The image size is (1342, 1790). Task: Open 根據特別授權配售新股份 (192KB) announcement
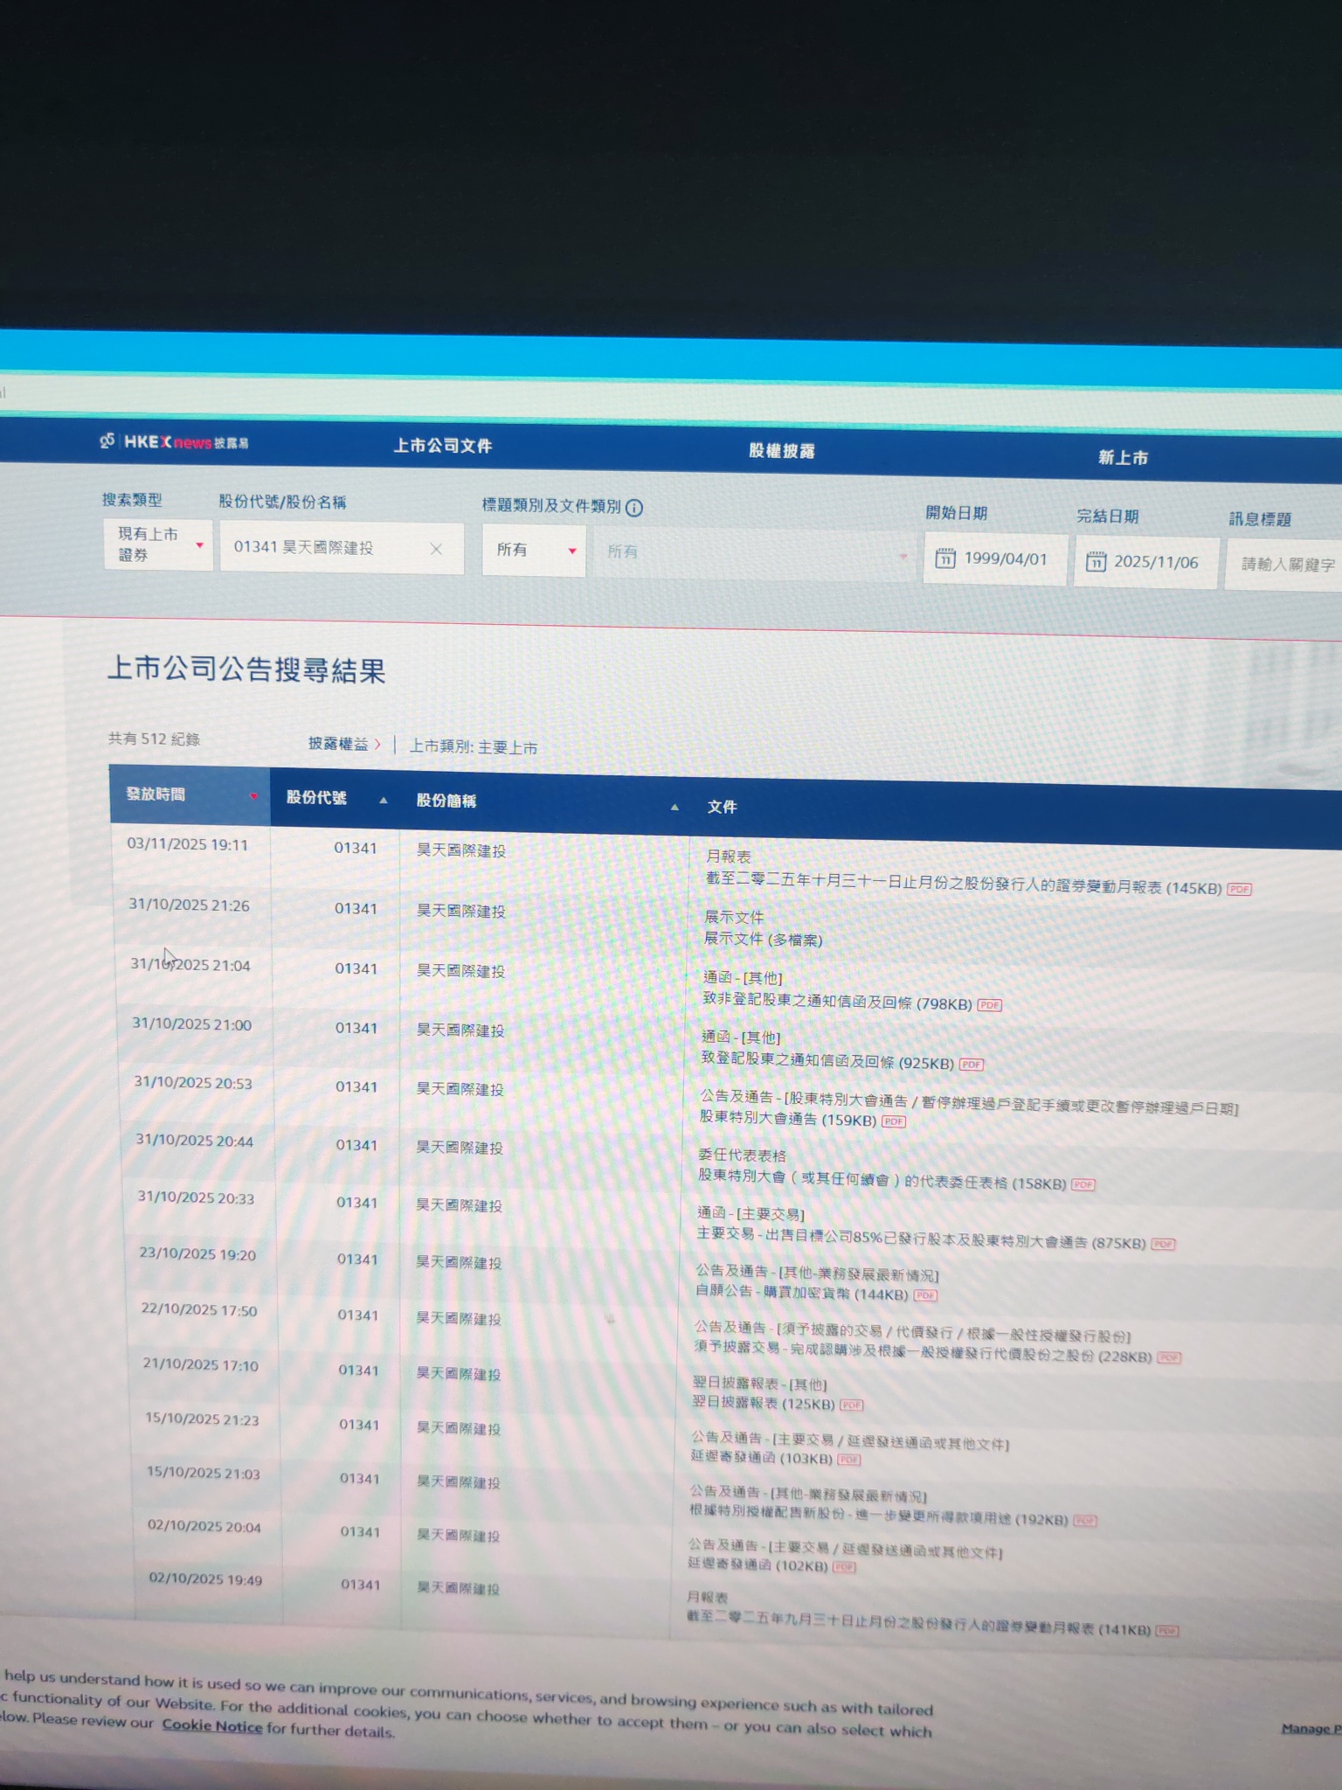click(x=879, y=1516)
